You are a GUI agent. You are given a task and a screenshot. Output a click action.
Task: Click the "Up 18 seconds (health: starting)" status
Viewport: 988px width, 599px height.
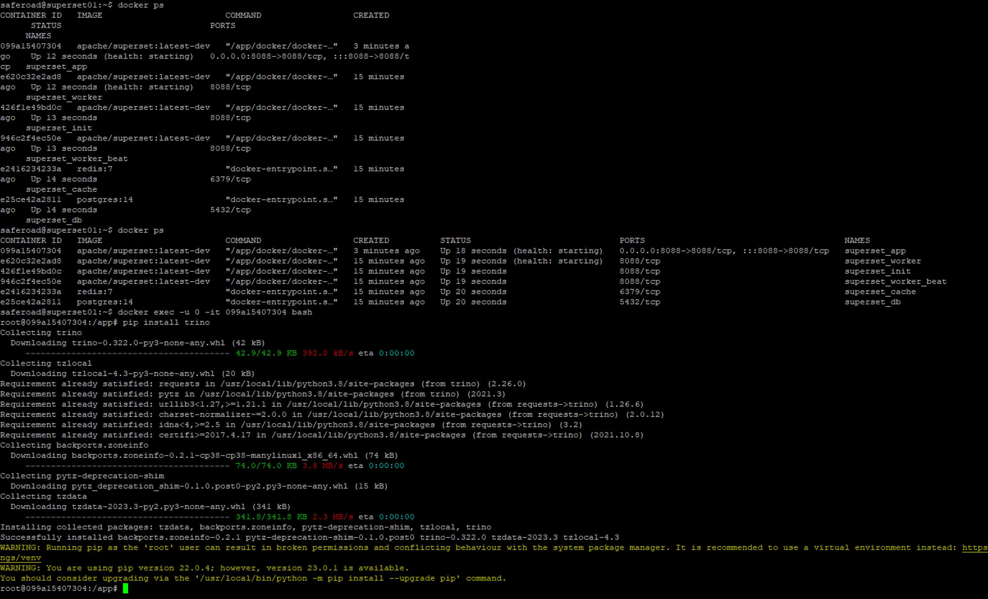coord(521,251)
